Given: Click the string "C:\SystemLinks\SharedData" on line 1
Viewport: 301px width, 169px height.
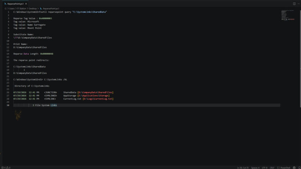Looking at the screenshot, I should [x=89, y=12].
